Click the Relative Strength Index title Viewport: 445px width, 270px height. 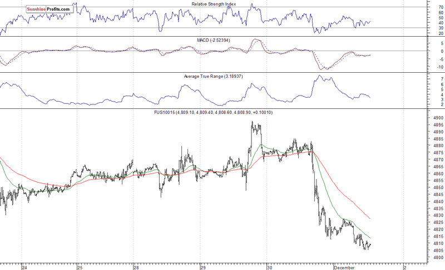(x=214, y=4)
